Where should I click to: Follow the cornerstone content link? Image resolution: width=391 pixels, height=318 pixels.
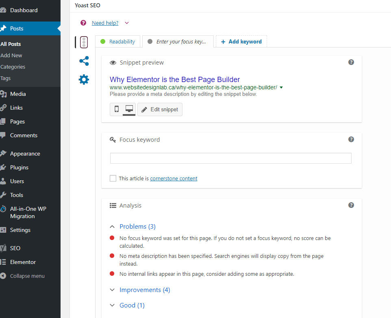click(x=174, y=178)
